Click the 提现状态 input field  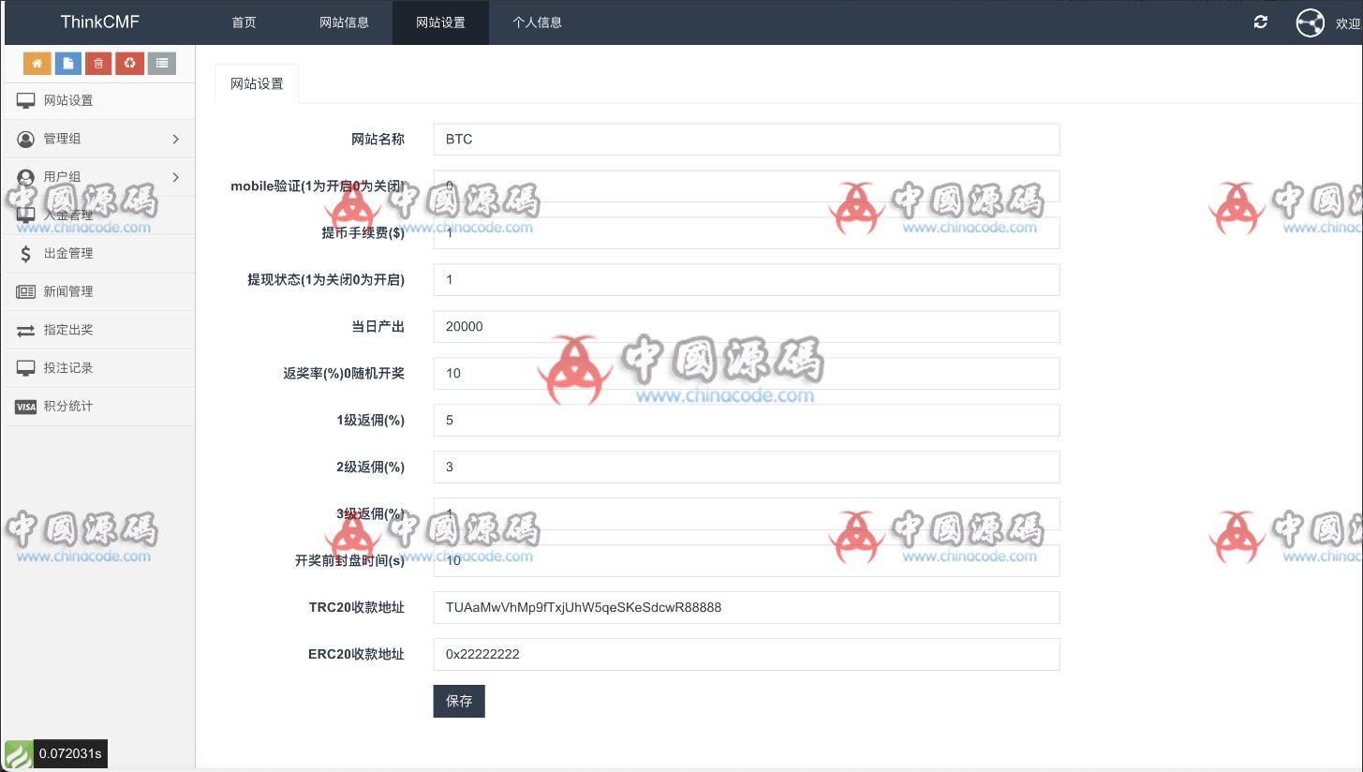pos(747,279)
